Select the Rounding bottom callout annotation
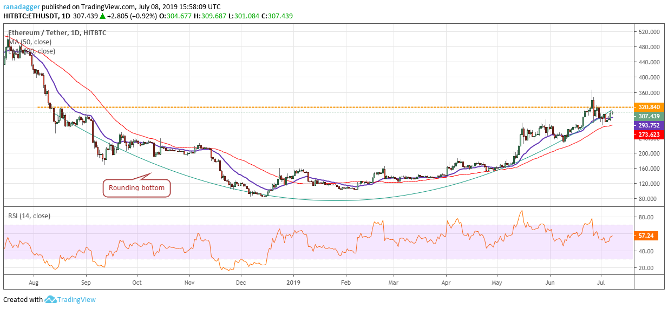 coord(137,188)
